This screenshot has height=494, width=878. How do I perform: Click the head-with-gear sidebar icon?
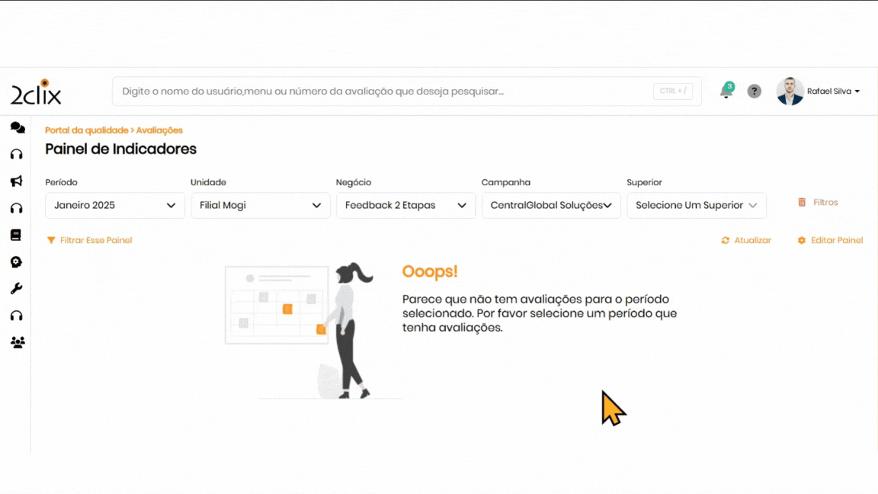[x=16, y=262]
